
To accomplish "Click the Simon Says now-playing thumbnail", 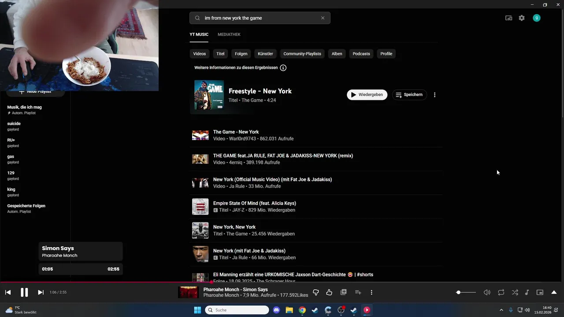I will click(188, 292).
